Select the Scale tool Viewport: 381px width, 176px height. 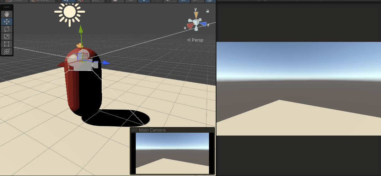click(6, 37)
